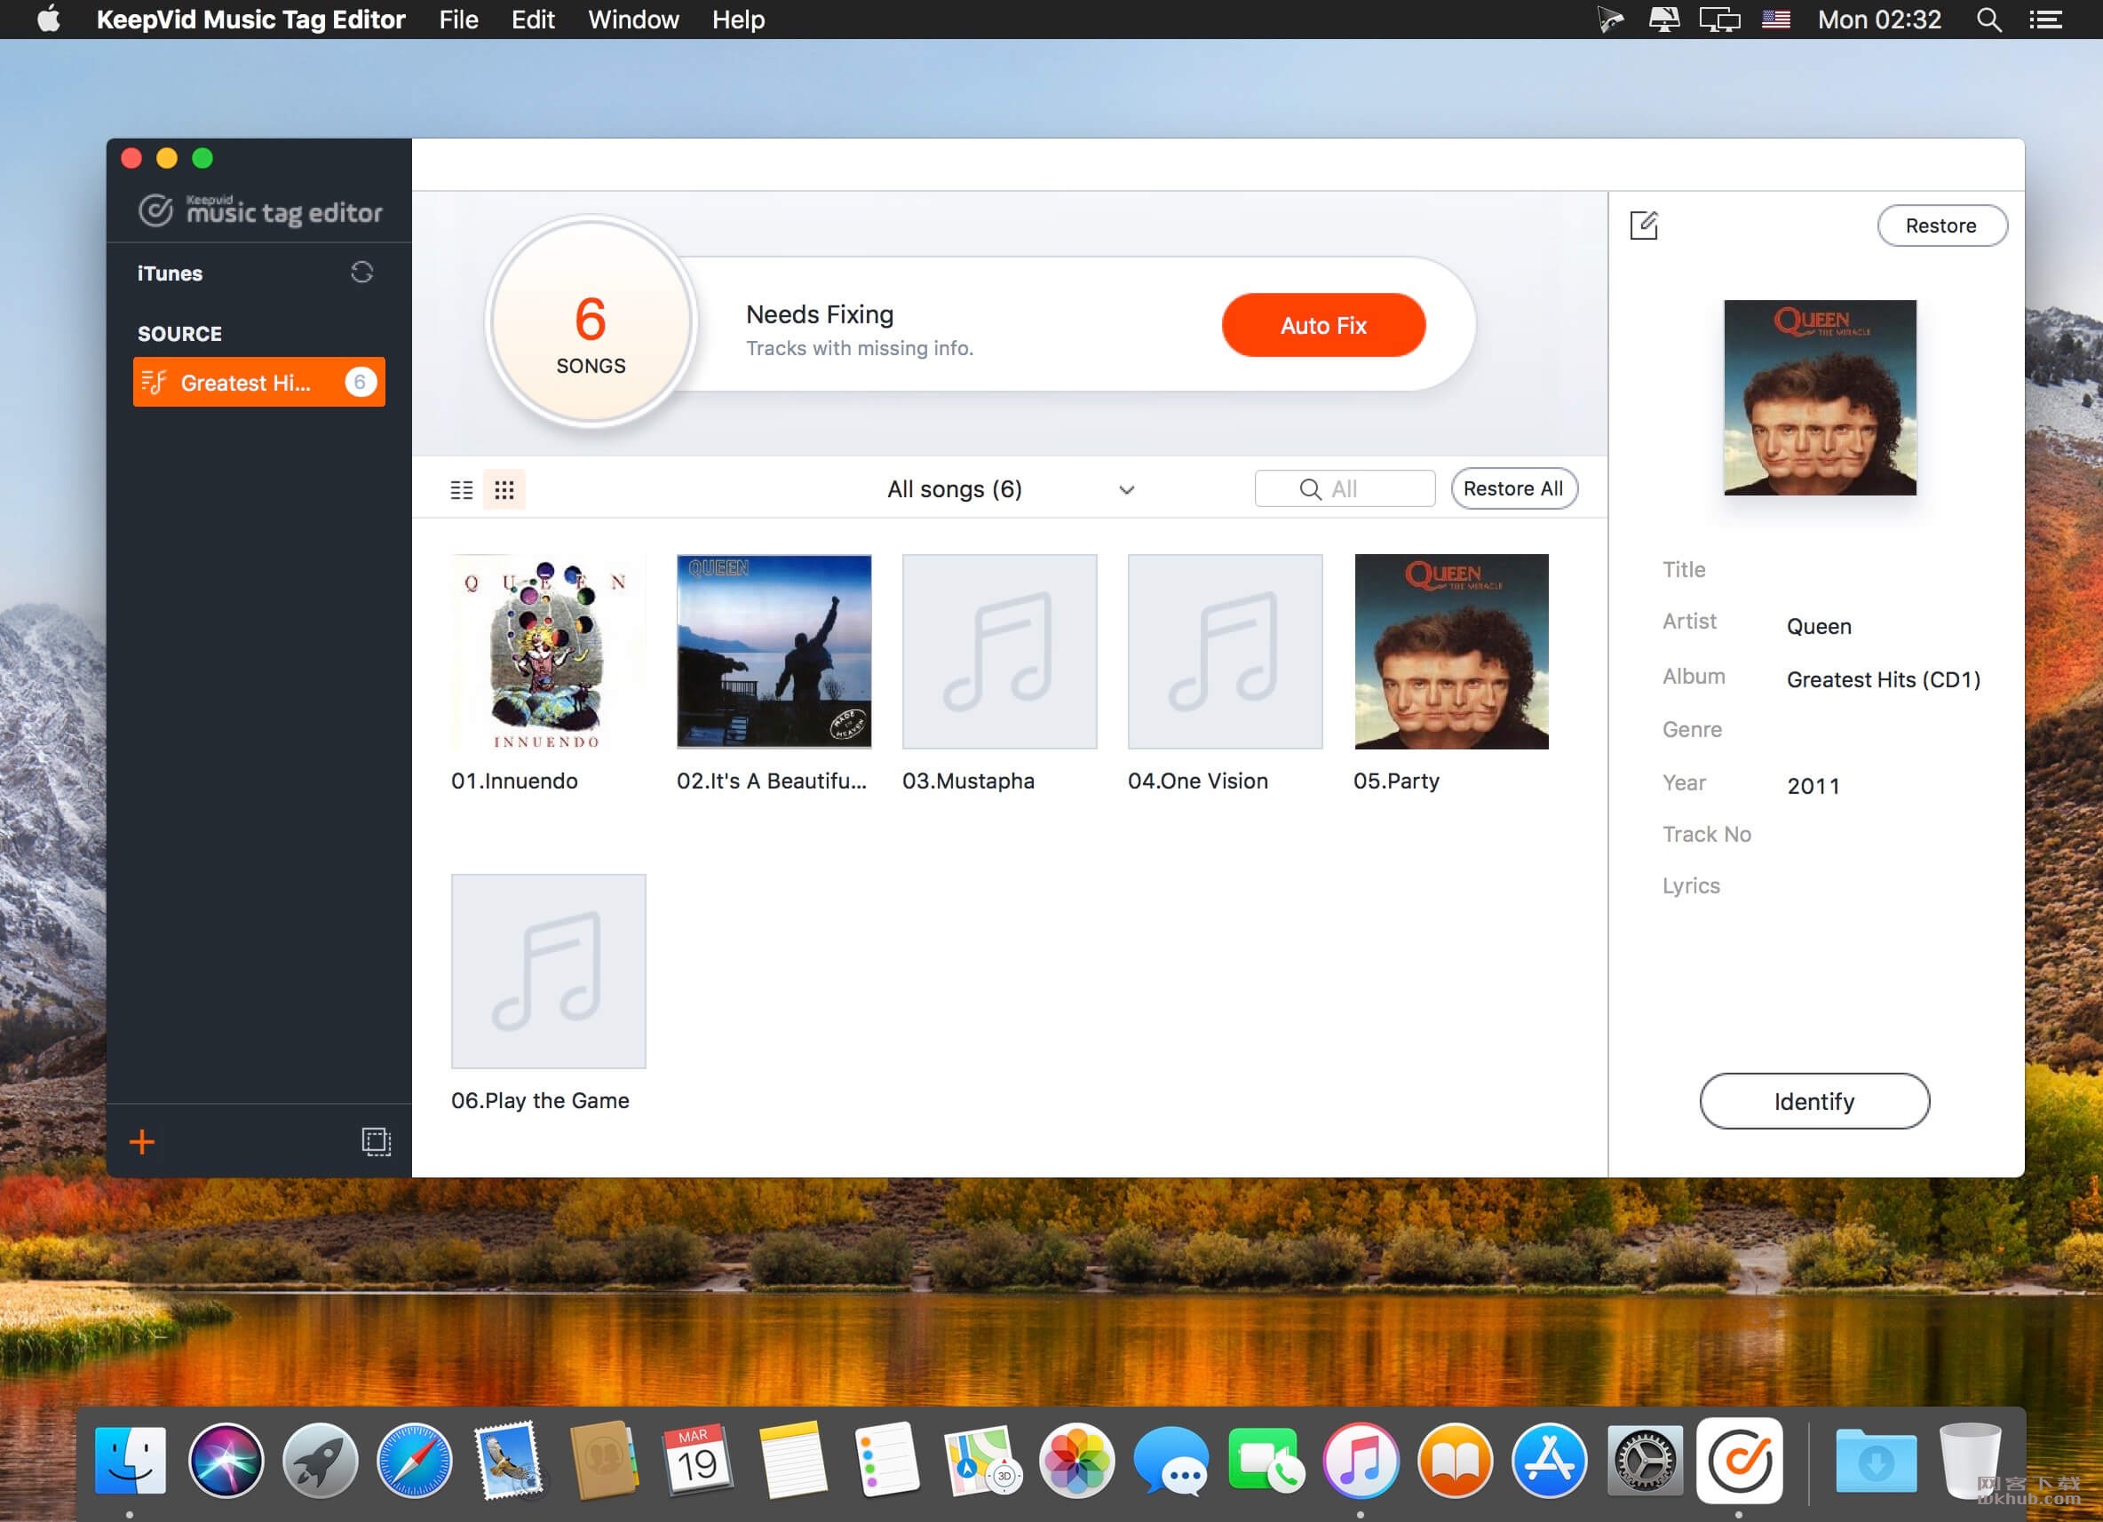The height and width of the screenshot is (1522, 2103).
Task: Open Maps from the dock
Action: [982, 1461]
